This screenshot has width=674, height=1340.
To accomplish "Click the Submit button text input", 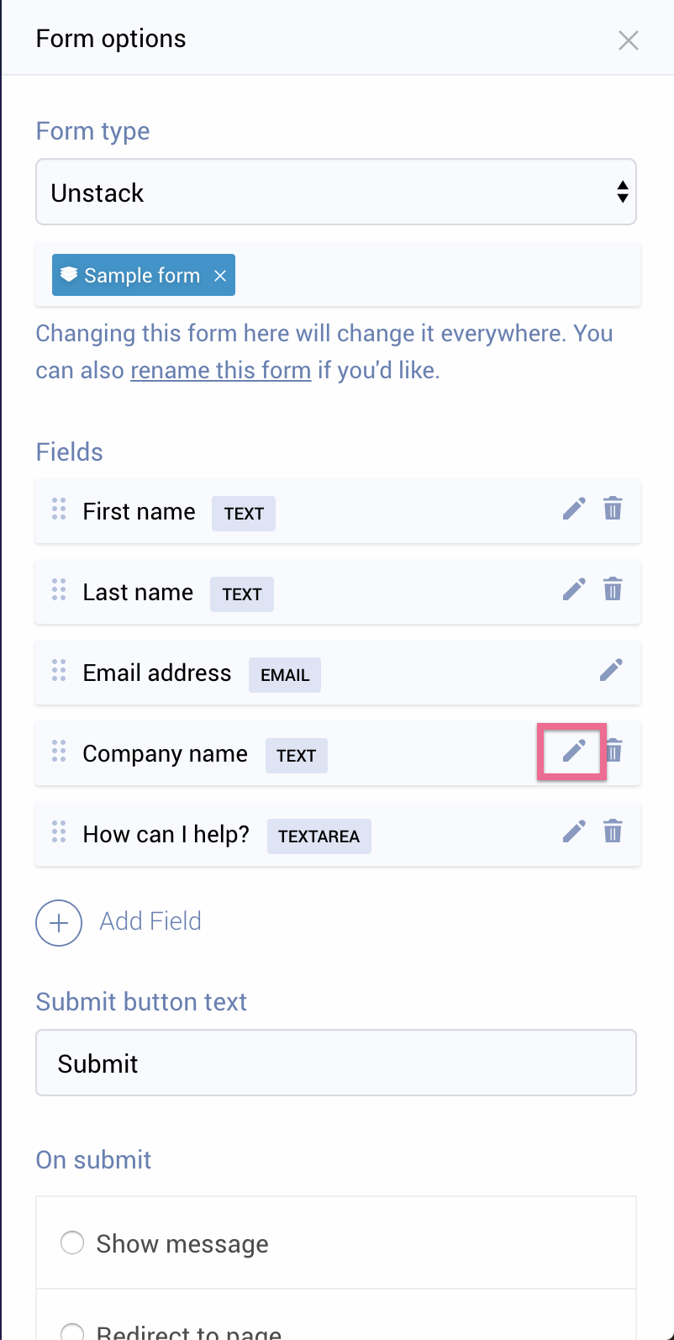I will pos(335,1063).
